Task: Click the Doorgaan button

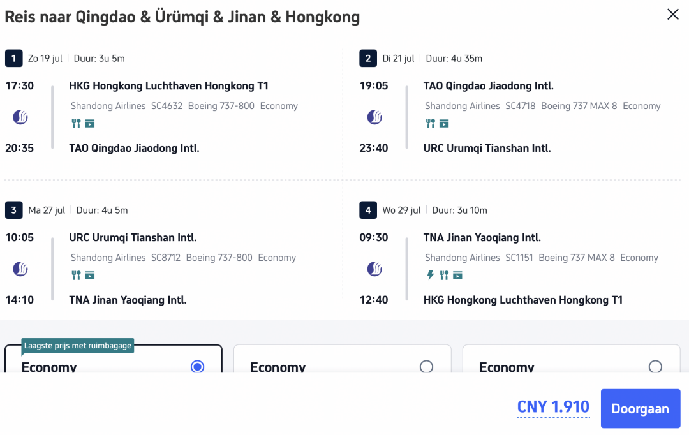Action: [x=641, y=408]
